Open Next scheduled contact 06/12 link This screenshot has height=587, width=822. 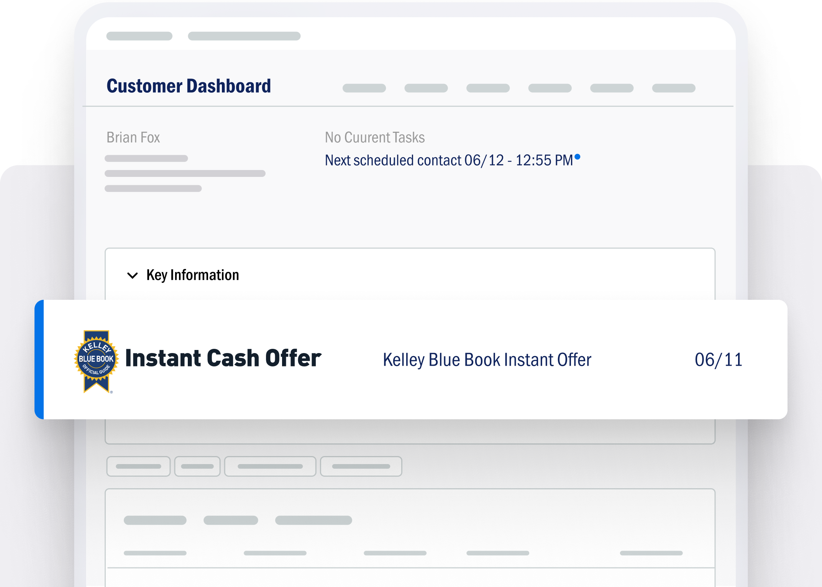coord(449,160)
